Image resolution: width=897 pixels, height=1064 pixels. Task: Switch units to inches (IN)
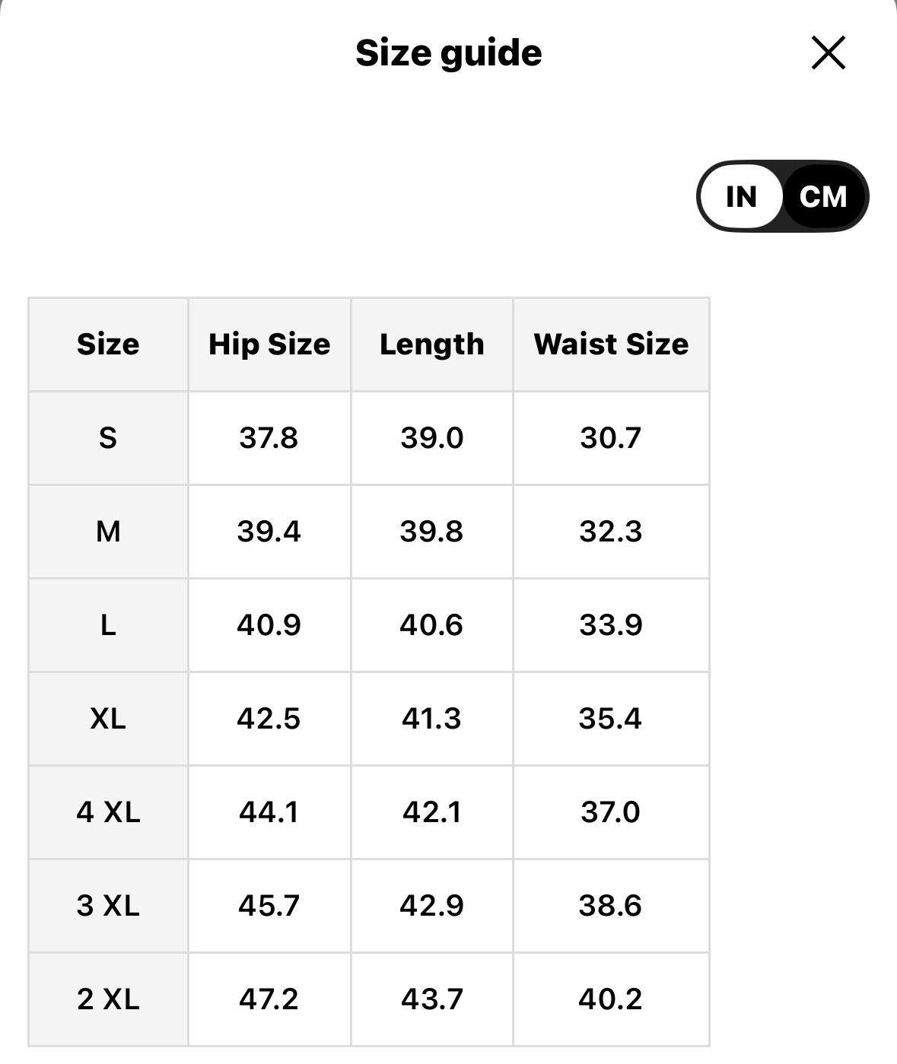(741, 197)
